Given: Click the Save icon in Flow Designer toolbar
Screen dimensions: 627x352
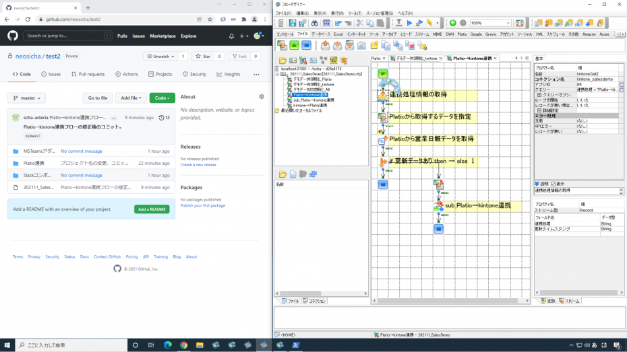Looking at the screenshot, I should 293,23.
